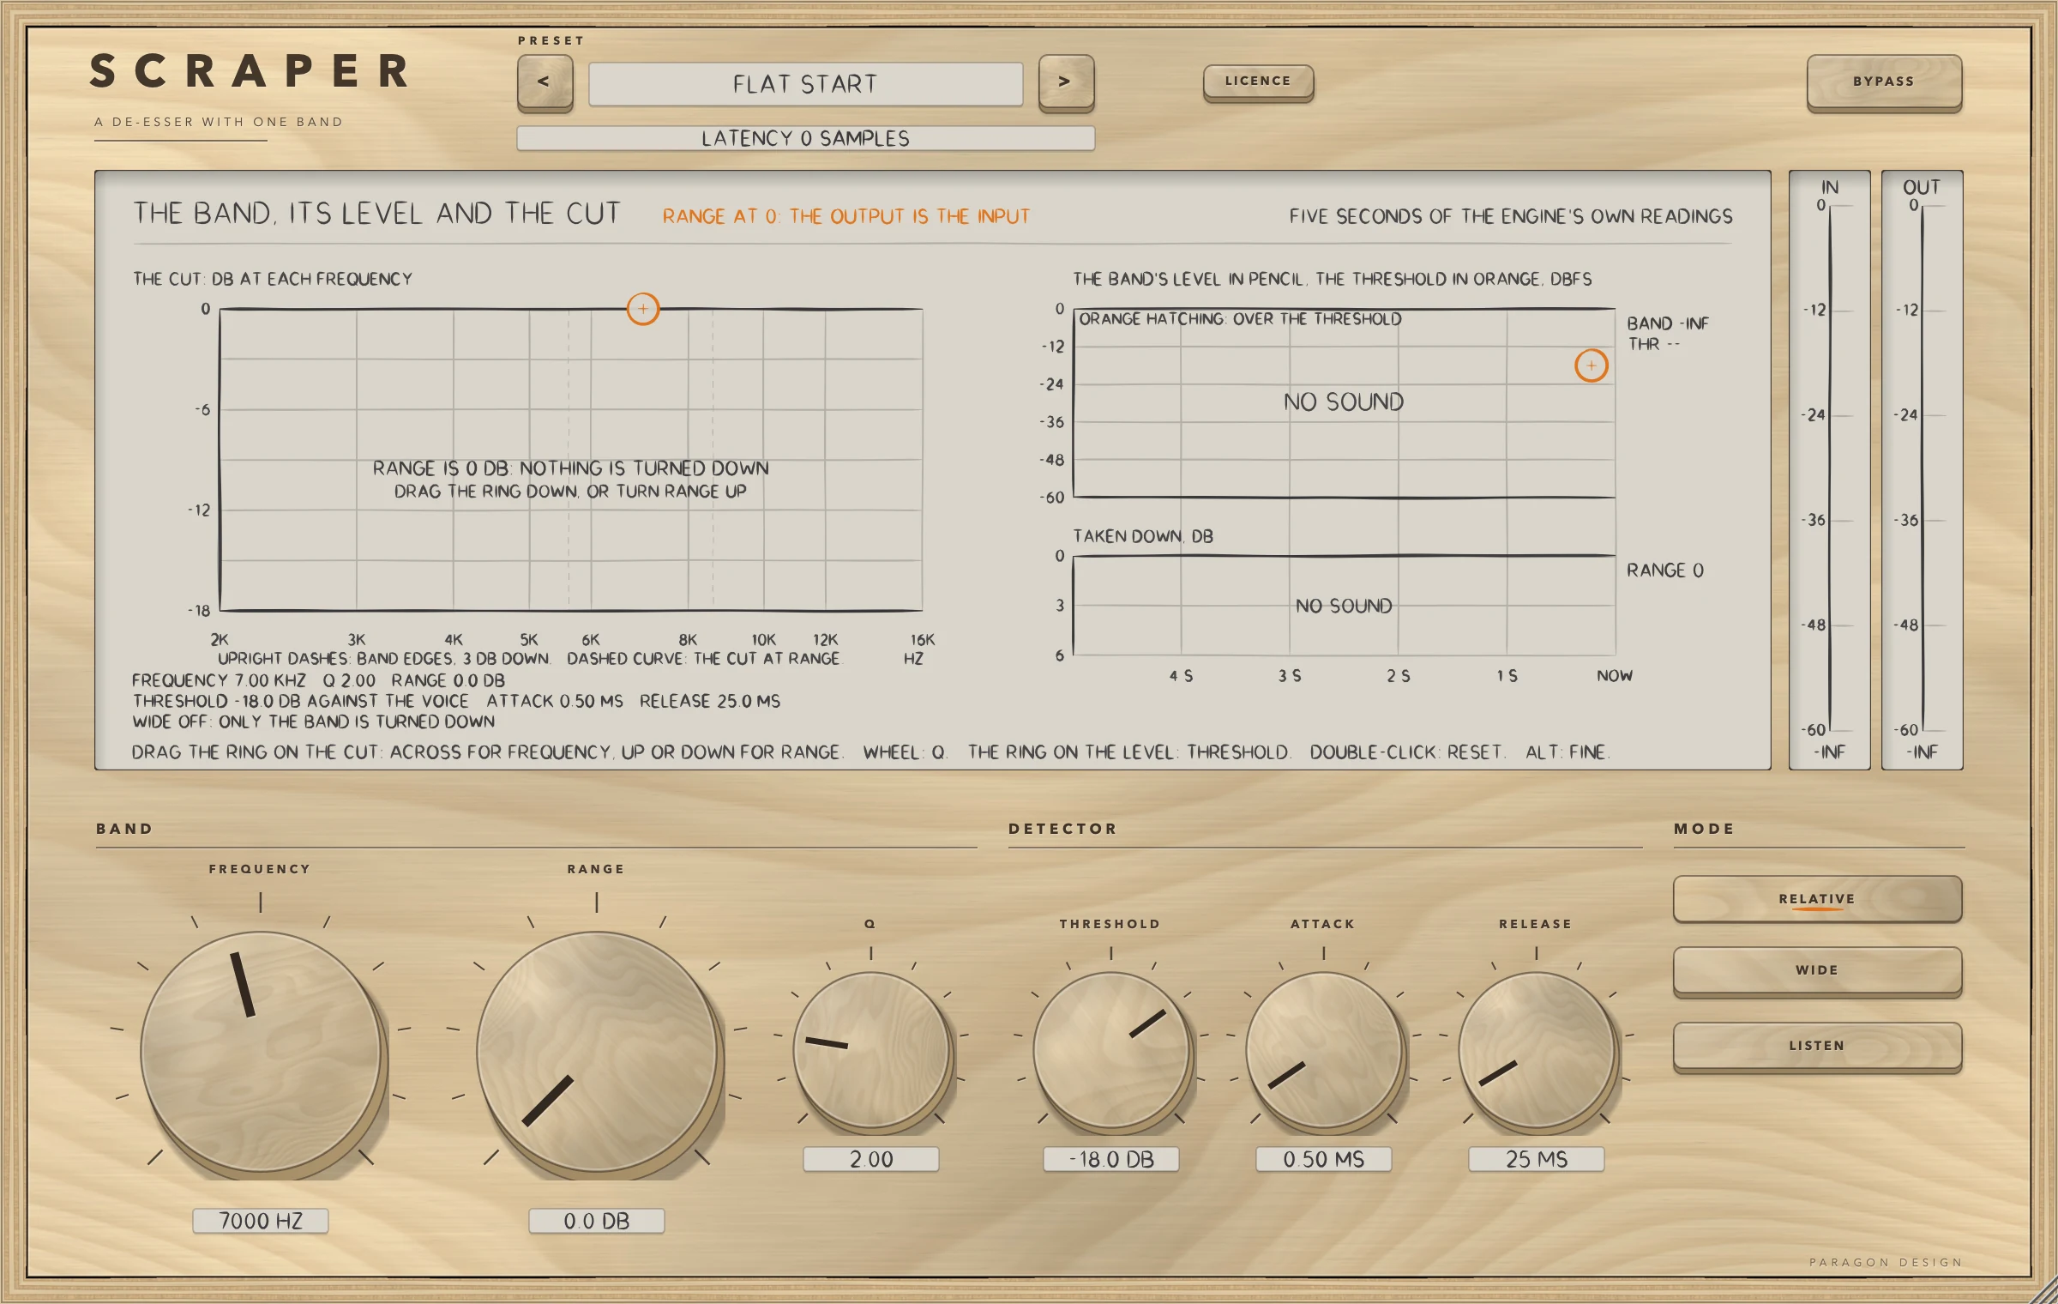Click the Attack knob

[x=1324, y=1049]
